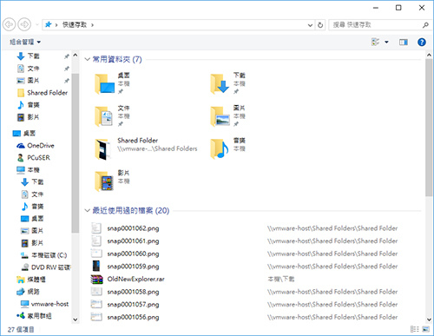Select the 音樂 folder tile in main pane
434x336 pixels.
228,148
